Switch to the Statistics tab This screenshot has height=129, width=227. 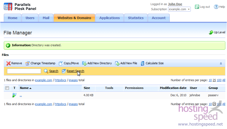136,18
